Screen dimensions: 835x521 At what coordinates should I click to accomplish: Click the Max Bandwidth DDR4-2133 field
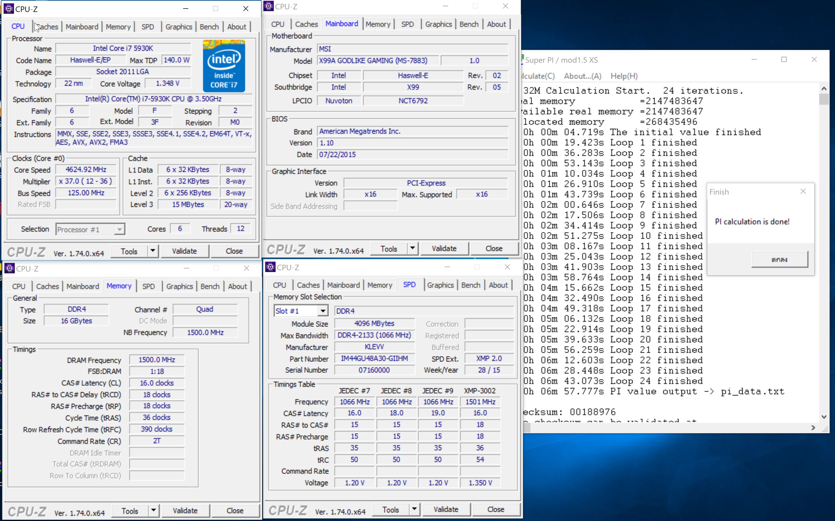click(375, 335)
